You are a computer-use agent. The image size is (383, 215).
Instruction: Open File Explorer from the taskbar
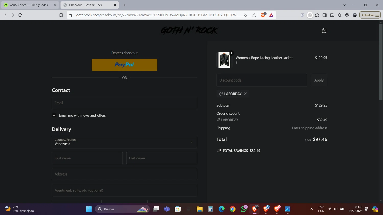[200, 209]
